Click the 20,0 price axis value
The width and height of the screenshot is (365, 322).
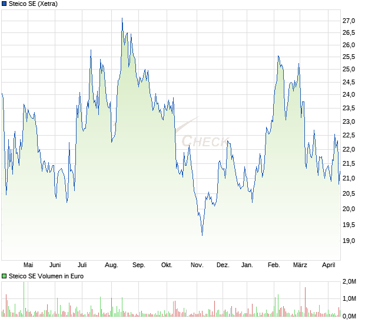click(349, 209)
